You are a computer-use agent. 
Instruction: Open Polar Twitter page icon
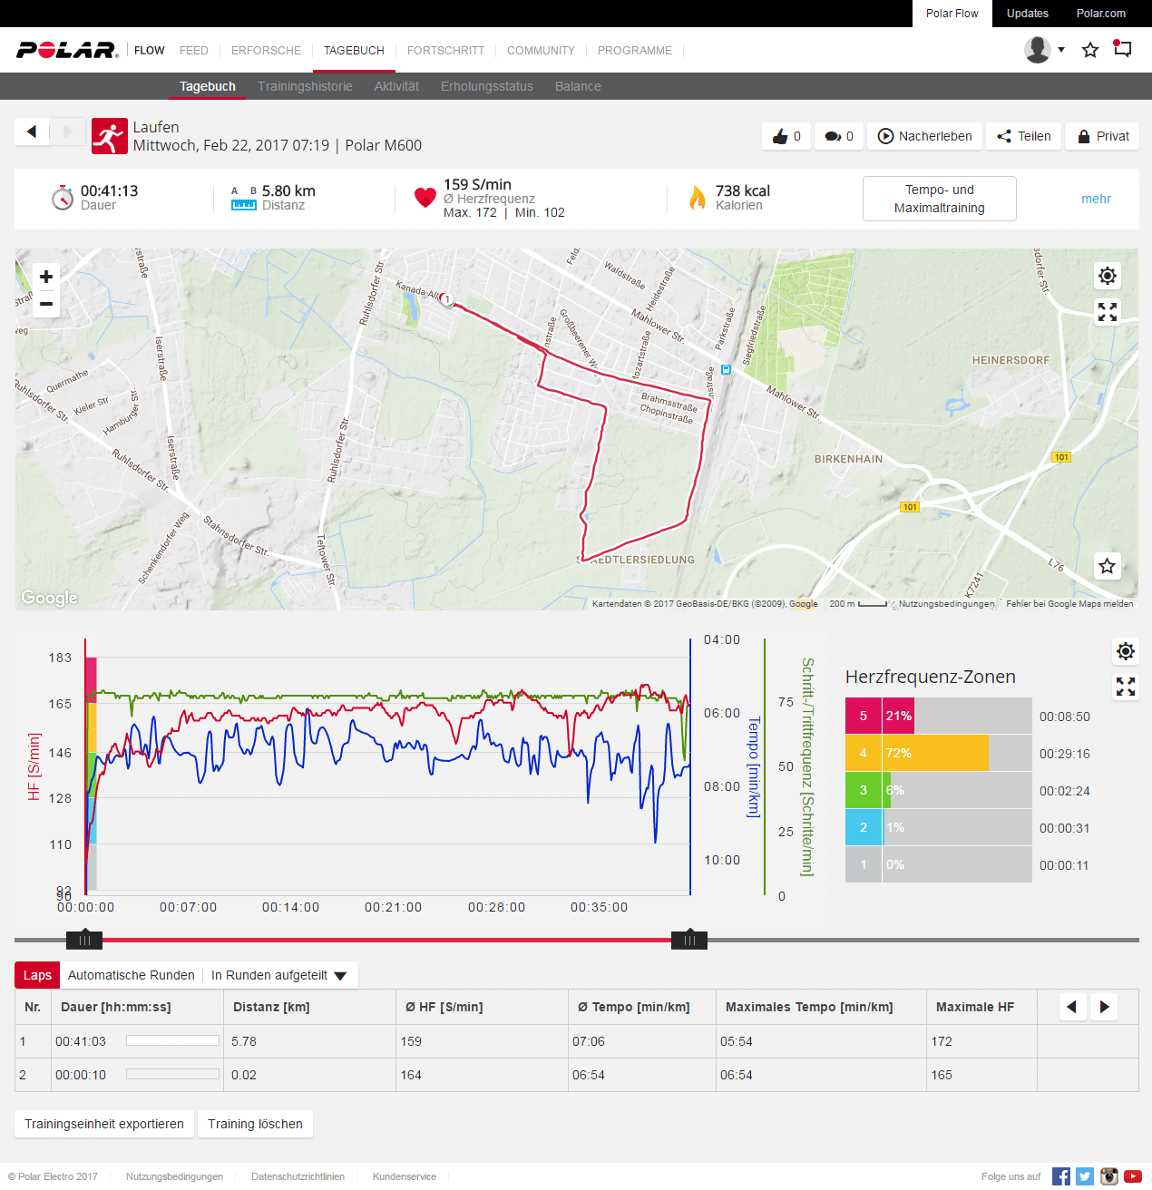(x=1085, y=1176)
